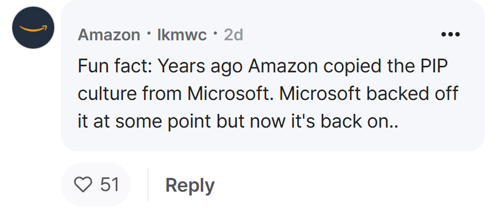Image resolution: width=496 pixels, height=211 pixels.
Task: Open the lkmwc user profile link
Action: pyautogui.click(x=182, y=34)
